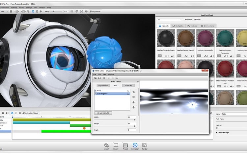Click the add pin icon in HDRI Editor
Image resolution: width=247 pixels, height=154 pixels.
(x=133, y=92)
